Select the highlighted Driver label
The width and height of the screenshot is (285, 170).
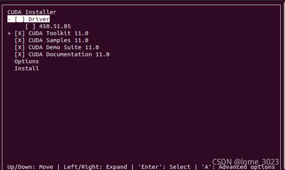click(x=39, y=19)
